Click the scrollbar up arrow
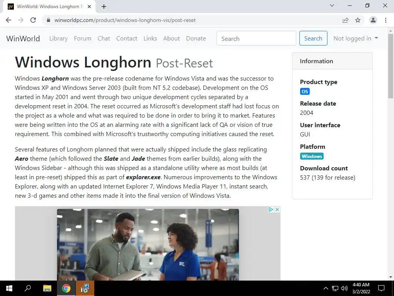This screenshot has width=394, height=296. 391,31
